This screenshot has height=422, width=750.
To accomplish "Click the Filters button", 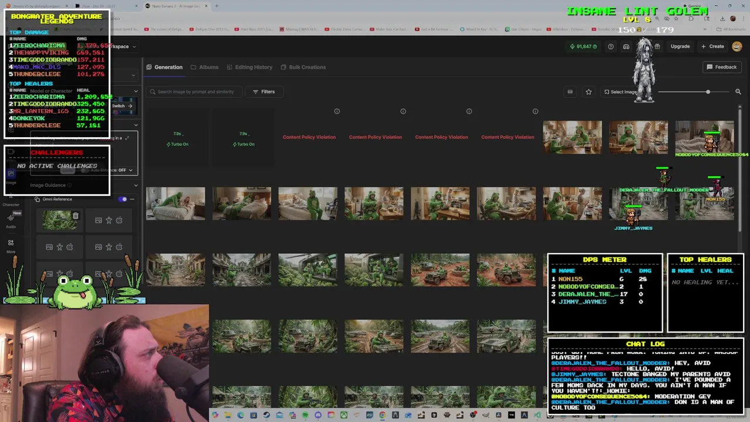I will pyautogui.click(x=264, y=91).
